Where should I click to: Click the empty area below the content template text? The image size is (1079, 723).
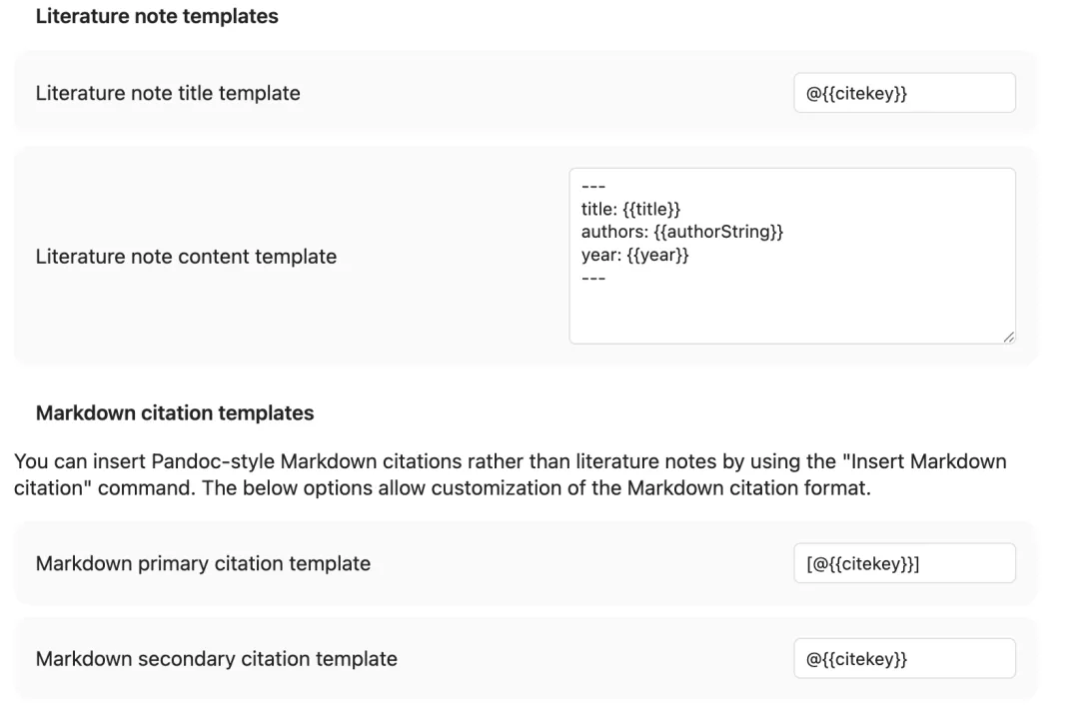pyautogui.click(x=791, y=315)
